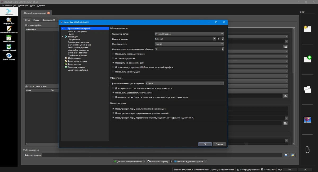Toggle Показывать обозреватель инструментов checkbox

pos(113,93)
